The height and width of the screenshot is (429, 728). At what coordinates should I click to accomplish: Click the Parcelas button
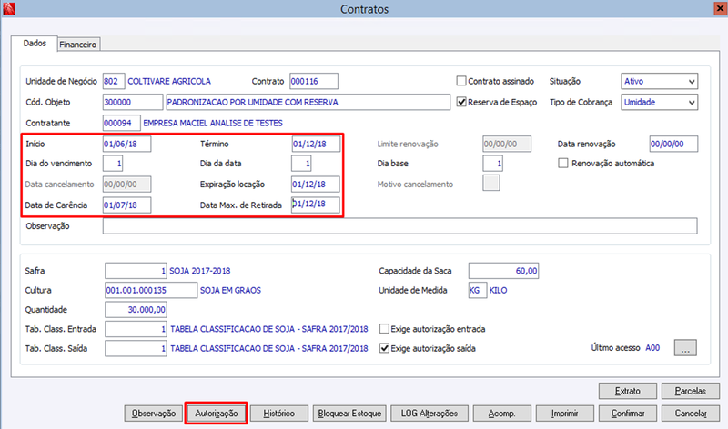point(691,391)
